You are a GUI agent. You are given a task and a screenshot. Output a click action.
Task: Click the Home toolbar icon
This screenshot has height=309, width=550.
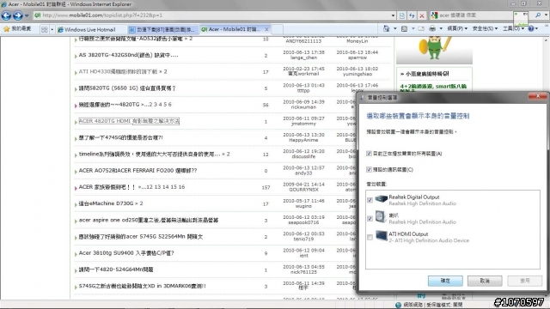click(x=386, y=28)
